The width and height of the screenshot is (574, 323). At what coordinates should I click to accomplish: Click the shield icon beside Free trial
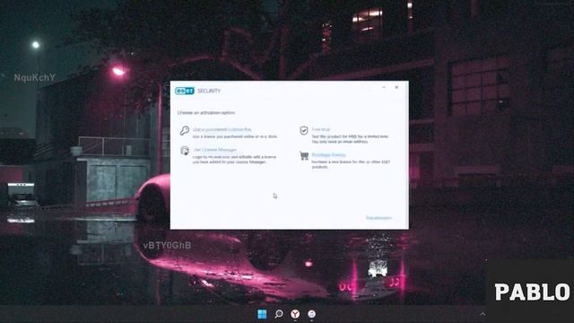[304, 130]
